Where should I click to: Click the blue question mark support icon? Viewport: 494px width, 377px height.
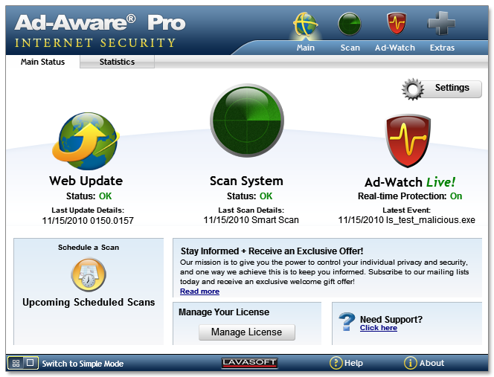click(347, 321)
